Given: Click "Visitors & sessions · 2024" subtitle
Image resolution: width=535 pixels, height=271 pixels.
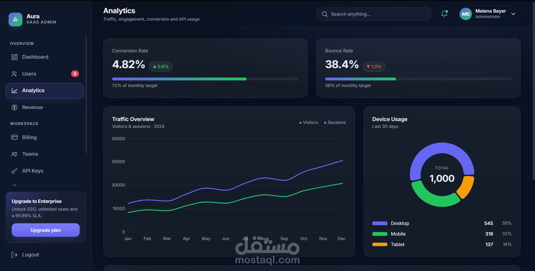Looking at the screenshot, I should [x=138, y=126].
